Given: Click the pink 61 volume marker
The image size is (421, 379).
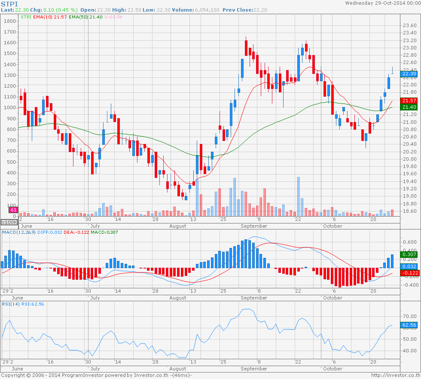Looking at the screenshot, I should [x=13, y=210].
